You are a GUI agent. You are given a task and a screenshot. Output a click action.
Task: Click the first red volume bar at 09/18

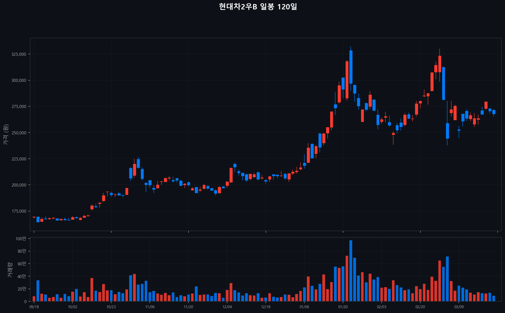point(34,299)
